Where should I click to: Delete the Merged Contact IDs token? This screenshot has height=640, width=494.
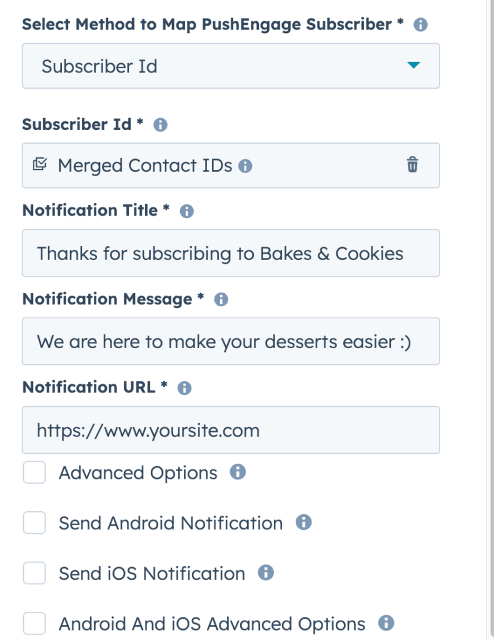[412, 164]
